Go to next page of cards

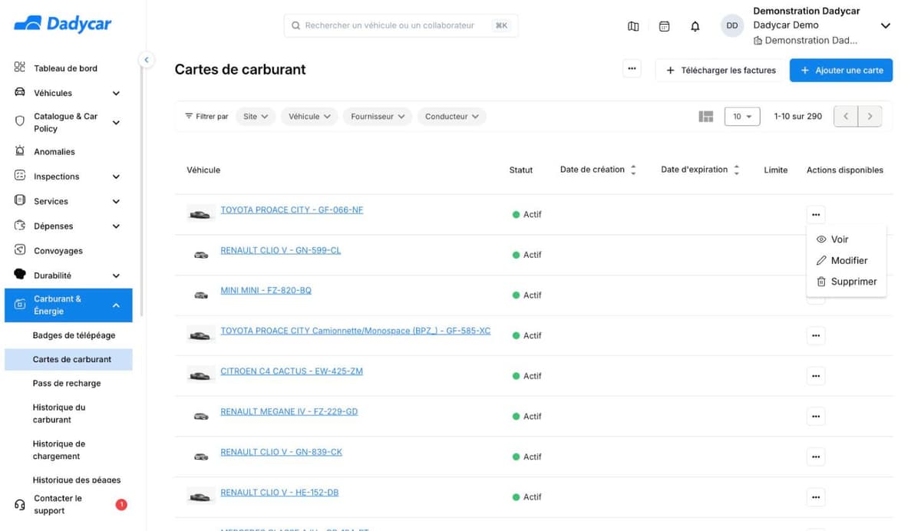(870, 117)
